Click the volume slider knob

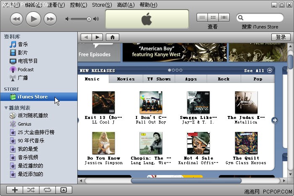click(x=89, y=19)
